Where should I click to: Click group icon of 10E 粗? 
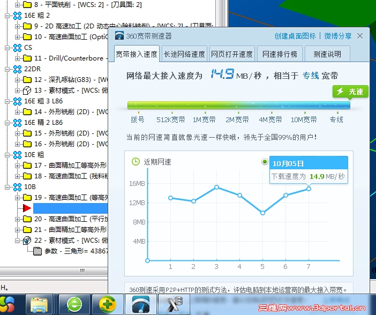pyautogui.click(x=17, y=155)
